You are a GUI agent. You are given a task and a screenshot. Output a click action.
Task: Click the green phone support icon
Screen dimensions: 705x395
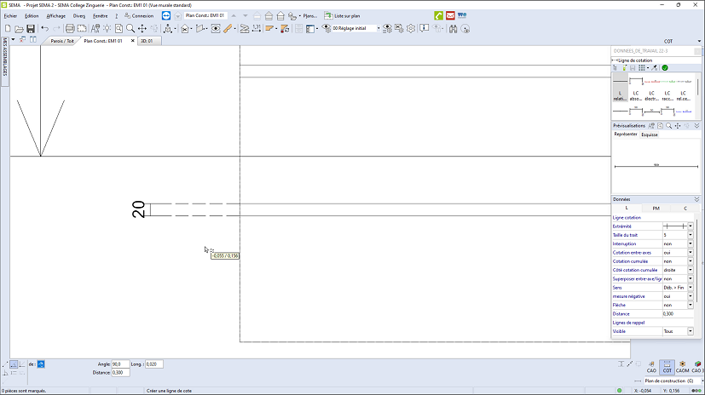click(438, 15)
